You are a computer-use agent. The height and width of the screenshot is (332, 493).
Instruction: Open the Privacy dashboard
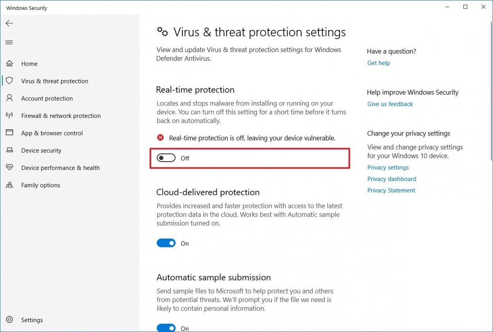click(392, 179)
